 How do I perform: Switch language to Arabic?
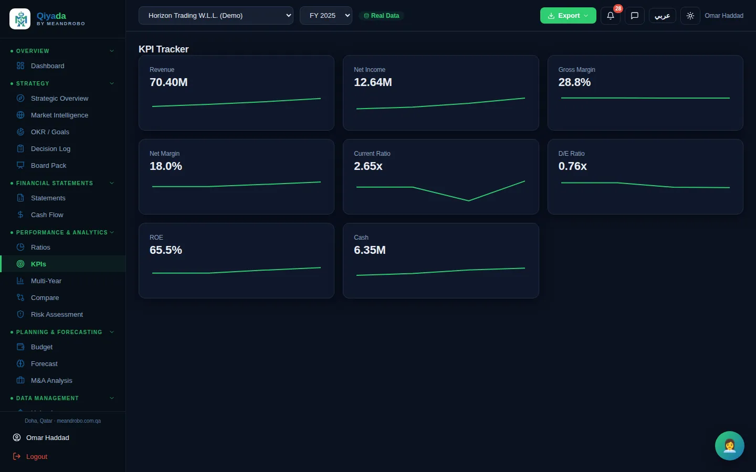click(x=663, y=16)
